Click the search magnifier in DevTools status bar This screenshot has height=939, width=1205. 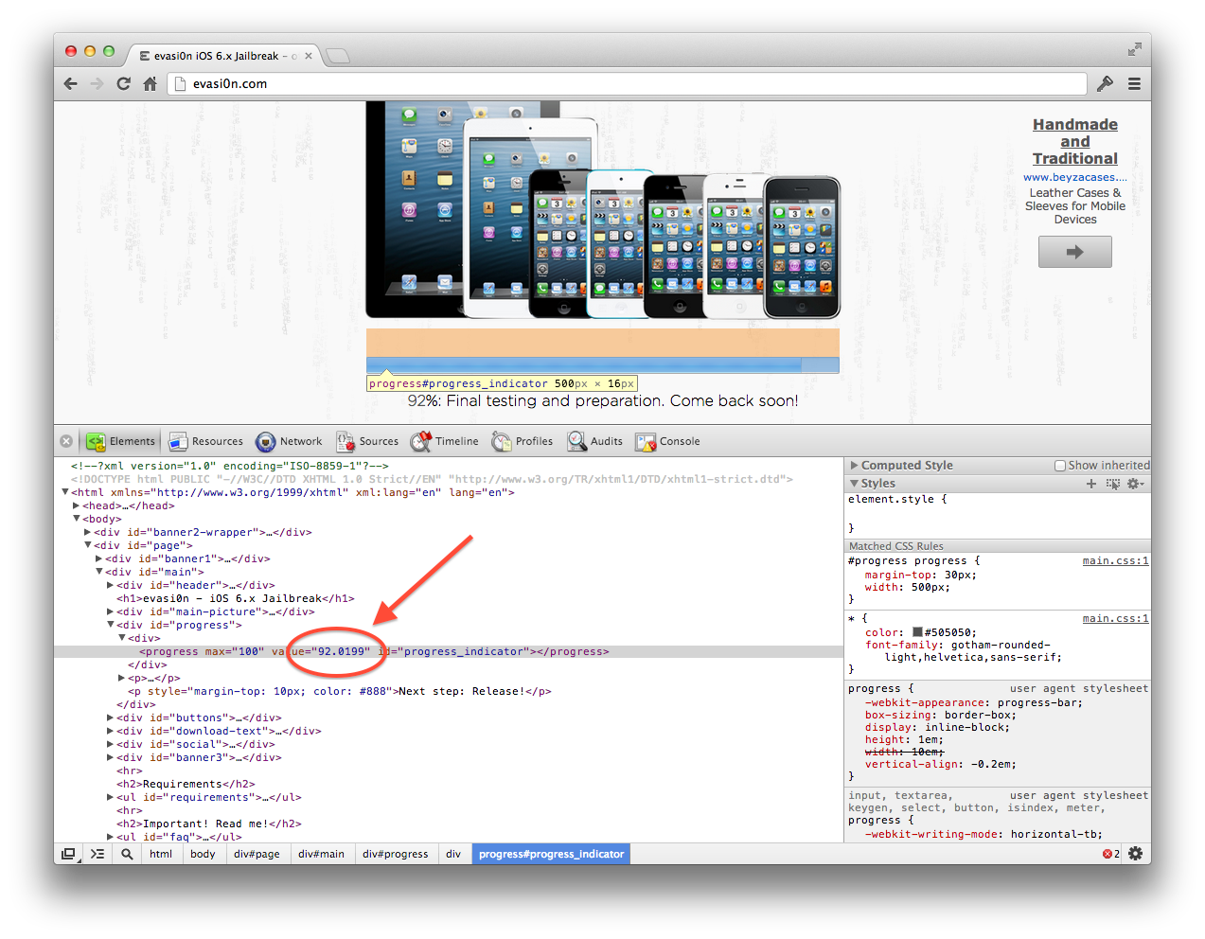tap(127, 854)
